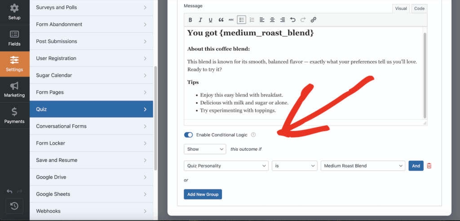Insert a blockquote using the quote icon
The width and height of the screenshot is (460, 221).
click(221, 20)
